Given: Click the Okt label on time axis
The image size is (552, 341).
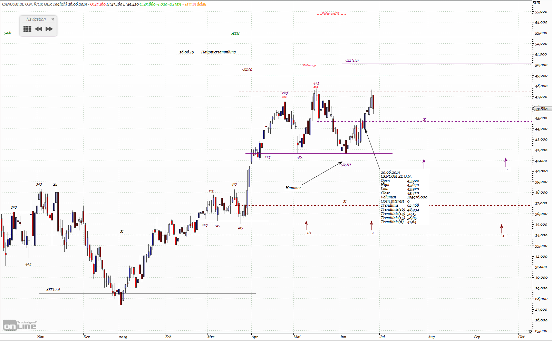Looking at the screenshot, I should point(521,337).
